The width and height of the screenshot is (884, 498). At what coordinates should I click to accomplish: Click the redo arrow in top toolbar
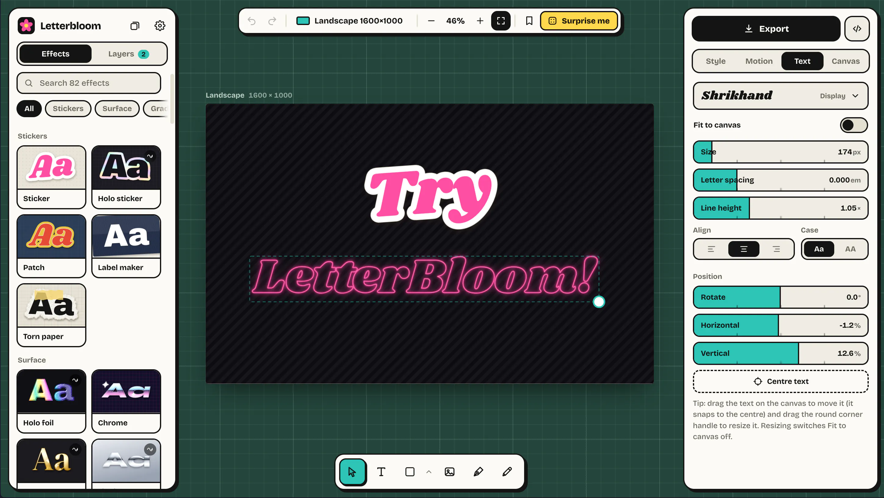pos(272,21)
